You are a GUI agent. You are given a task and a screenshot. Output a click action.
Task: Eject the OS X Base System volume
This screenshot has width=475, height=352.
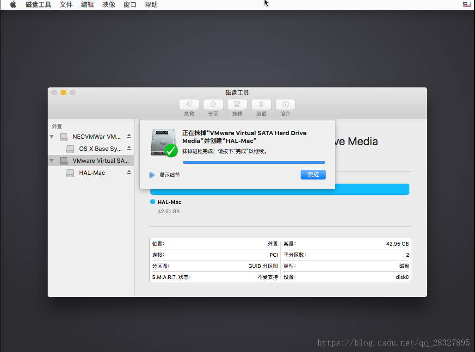(129, 148)
